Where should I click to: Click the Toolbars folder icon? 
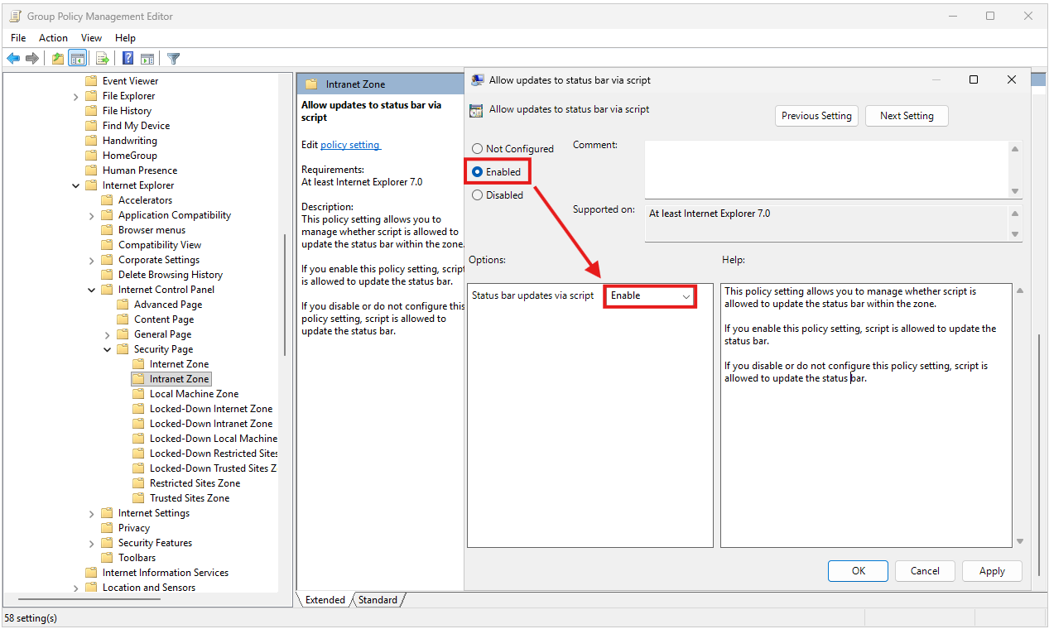click(107, 558)
